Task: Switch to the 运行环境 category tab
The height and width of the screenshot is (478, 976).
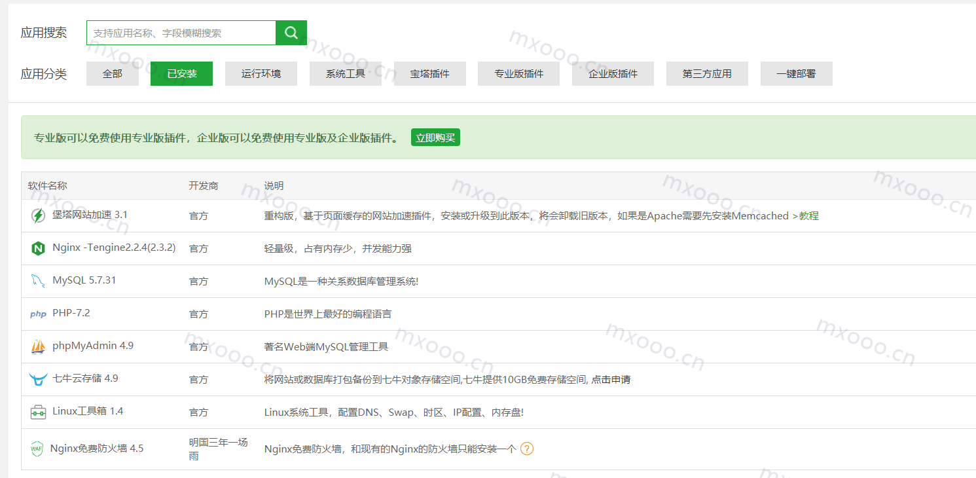Action: (x=261, y=74)
